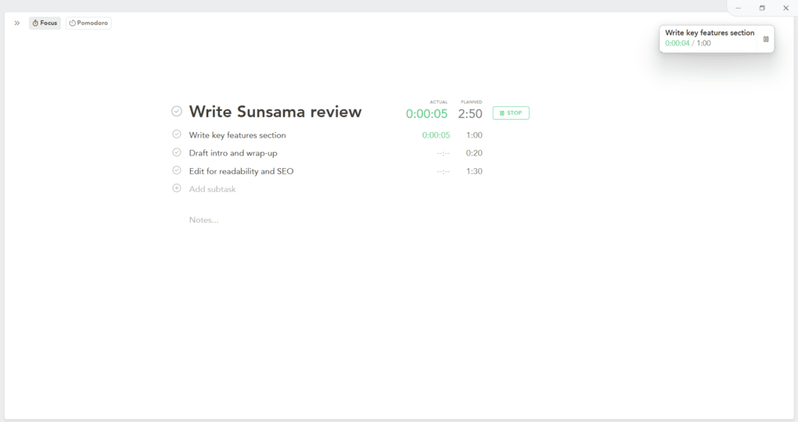This screenshot has height=422, width=798.
Task: Click floating widget title 'Write key features section'
Action: click(710, 33)
